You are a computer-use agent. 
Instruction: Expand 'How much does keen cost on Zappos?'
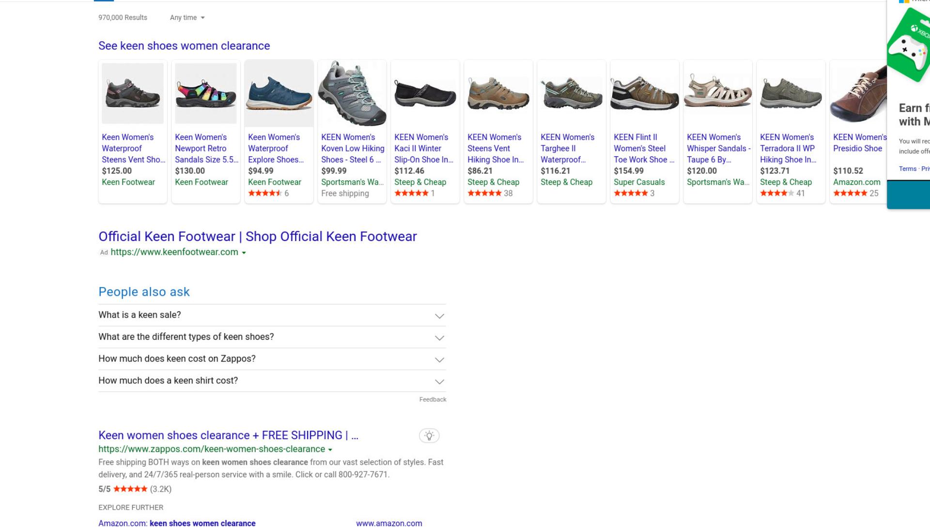[x=272, y=359]
